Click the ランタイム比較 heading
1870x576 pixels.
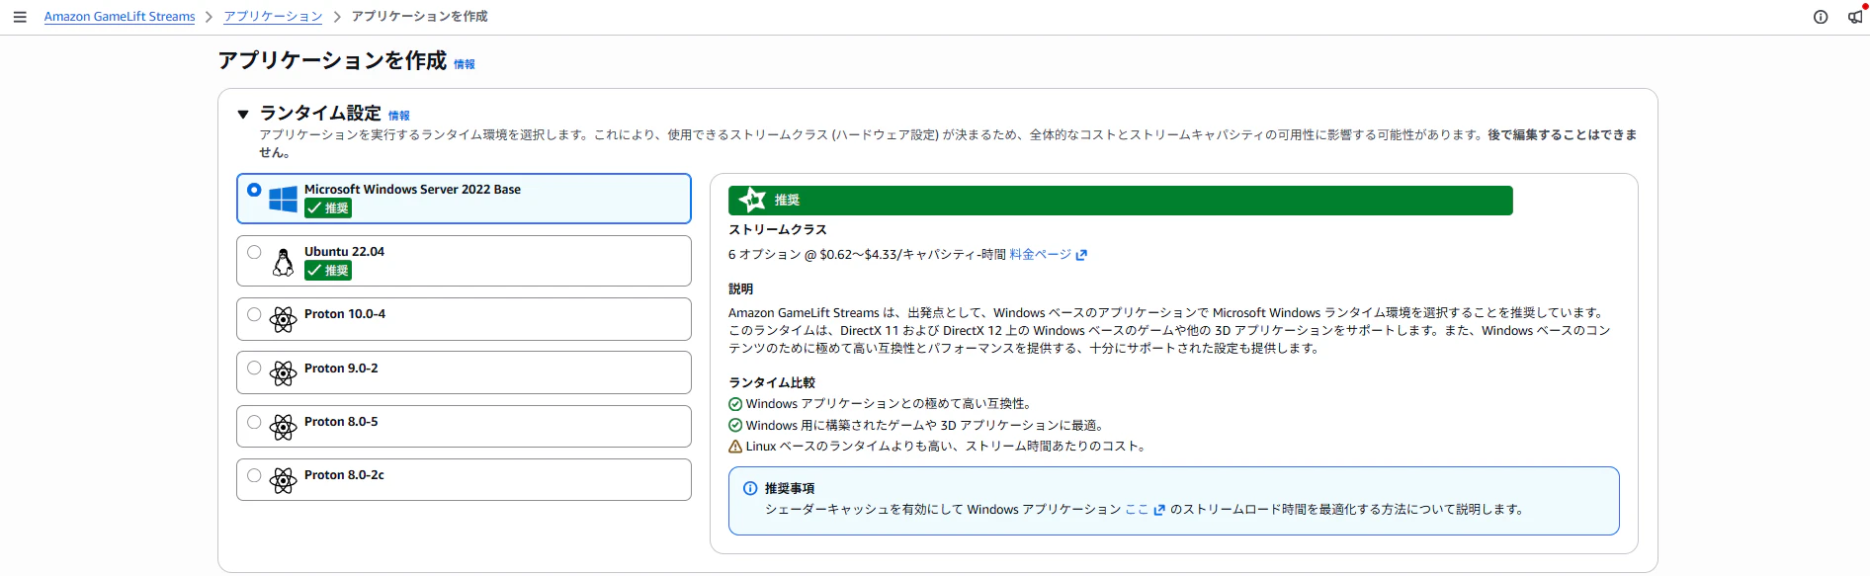tap(772, 382)
